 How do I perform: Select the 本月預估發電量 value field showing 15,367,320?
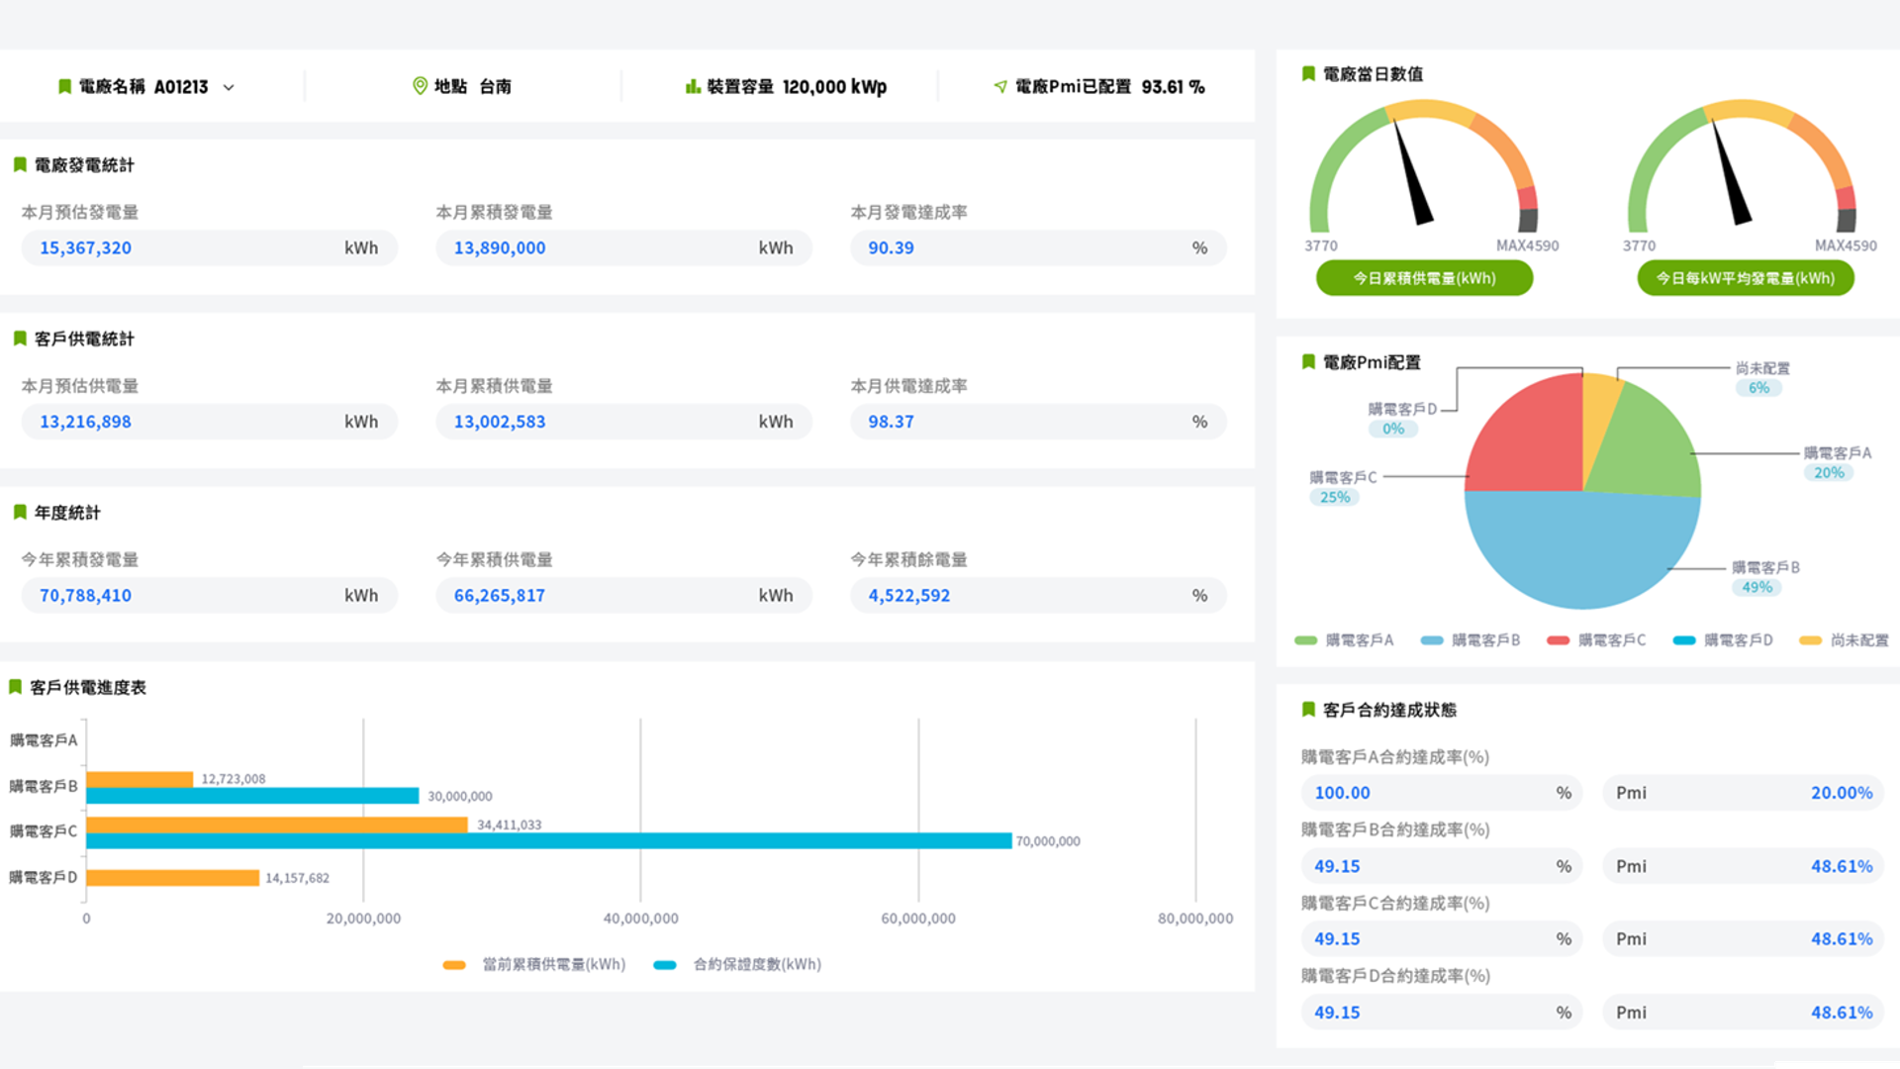tap(209, 247)
